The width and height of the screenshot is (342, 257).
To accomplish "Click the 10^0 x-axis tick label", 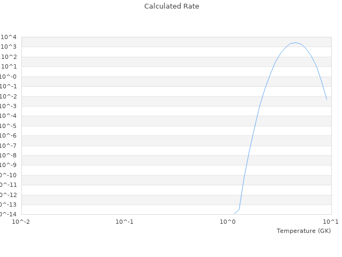I will click(x=228, y=221).
